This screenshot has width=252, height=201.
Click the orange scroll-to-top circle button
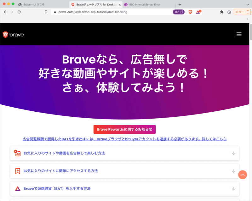click(x=242, y=175)
